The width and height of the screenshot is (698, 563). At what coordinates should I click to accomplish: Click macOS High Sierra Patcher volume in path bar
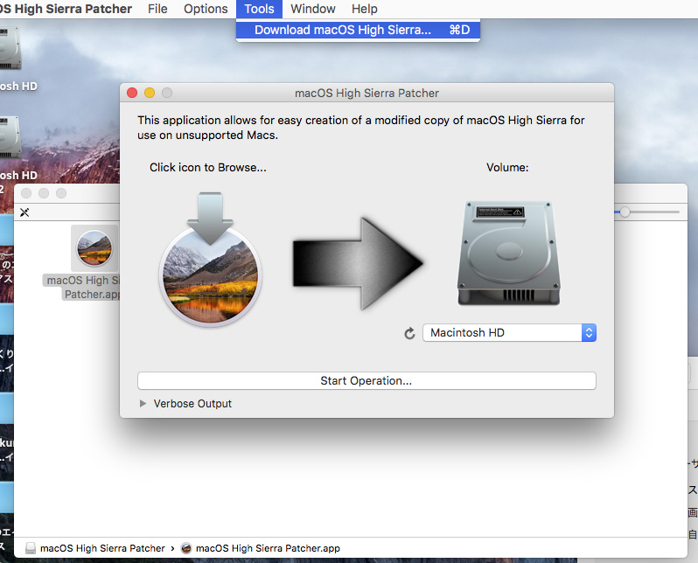[95, 548]
